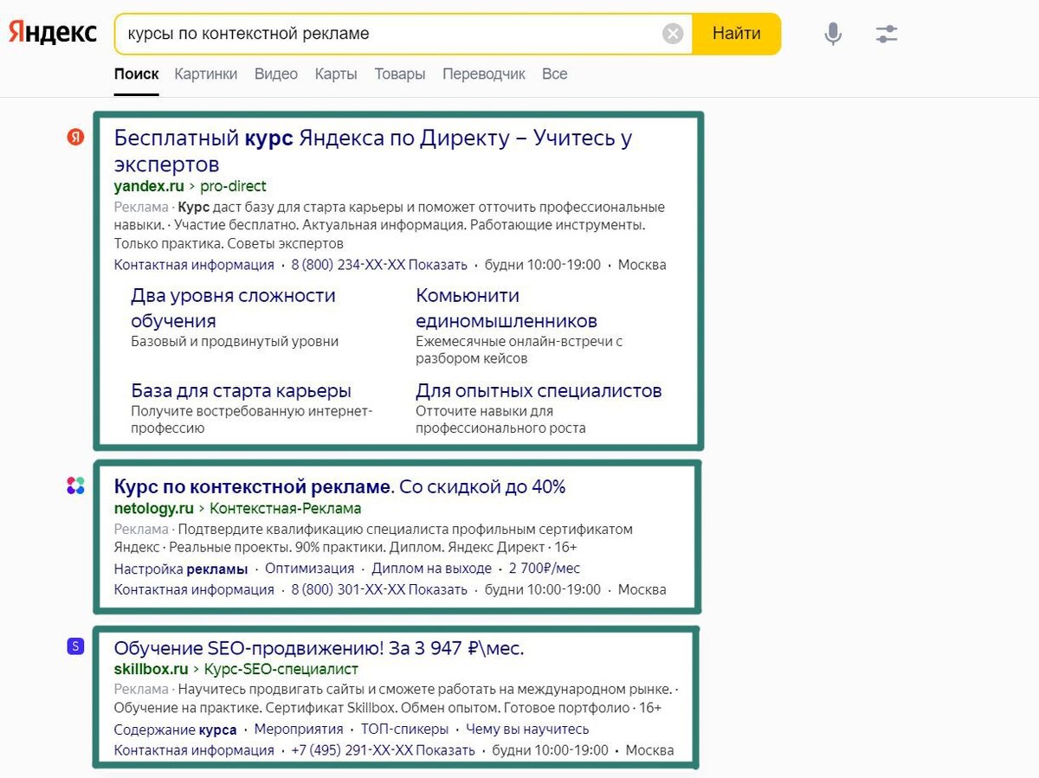Click the Yandex favicon beside the first ad
Viewport: 1039px width, 778px height.
coord(76,137)
